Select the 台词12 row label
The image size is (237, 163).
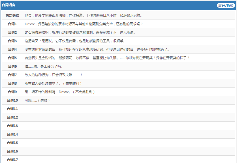pyautogui.click(x=12, y=117)
